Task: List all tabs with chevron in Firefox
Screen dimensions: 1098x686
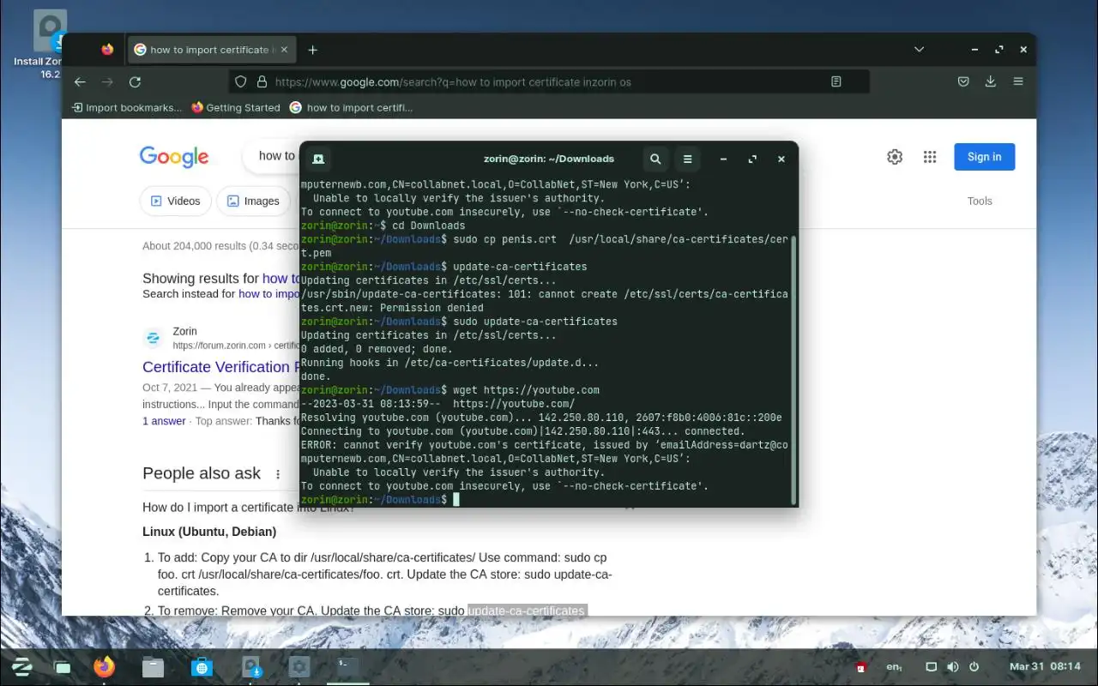Action: click(x=919, y=50)
